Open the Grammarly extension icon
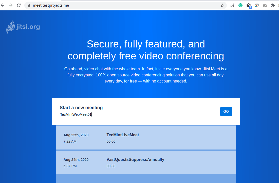This screenshot has height=183, width=279. [240, 5]
